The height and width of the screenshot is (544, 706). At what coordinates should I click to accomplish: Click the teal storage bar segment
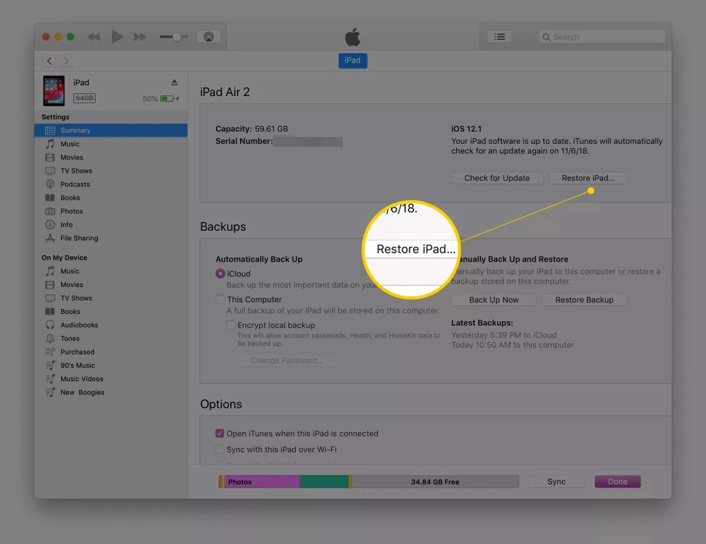324,482
